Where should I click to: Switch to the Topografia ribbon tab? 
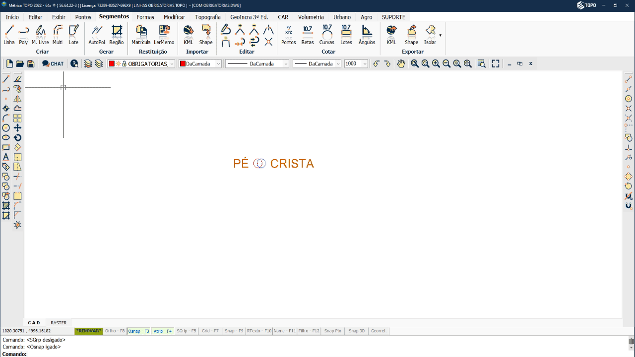coord(208,16)
